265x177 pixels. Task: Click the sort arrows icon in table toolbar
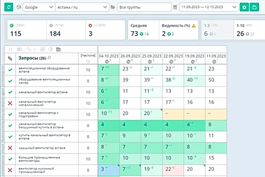(x=11, y=49)
